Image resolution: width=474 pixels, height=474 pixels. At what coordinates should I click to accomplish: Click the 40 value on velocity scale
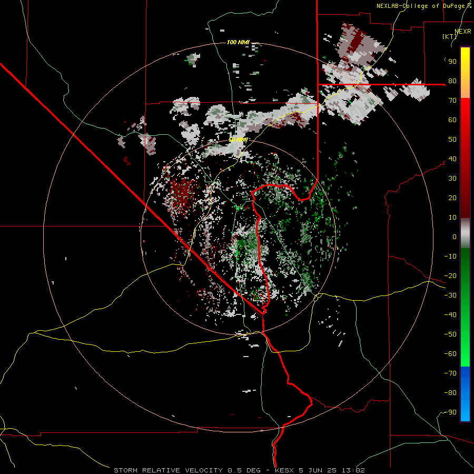click(x=452, y=159)
